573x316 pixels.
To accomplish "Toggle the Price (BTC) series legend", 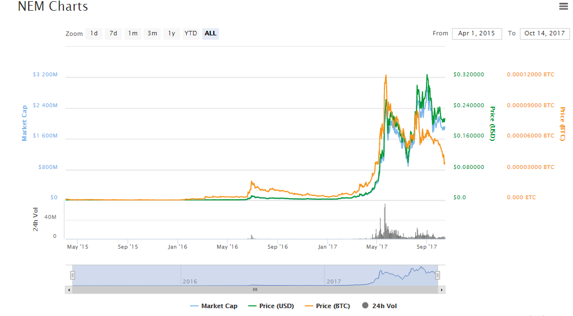I will pos(327,306).
